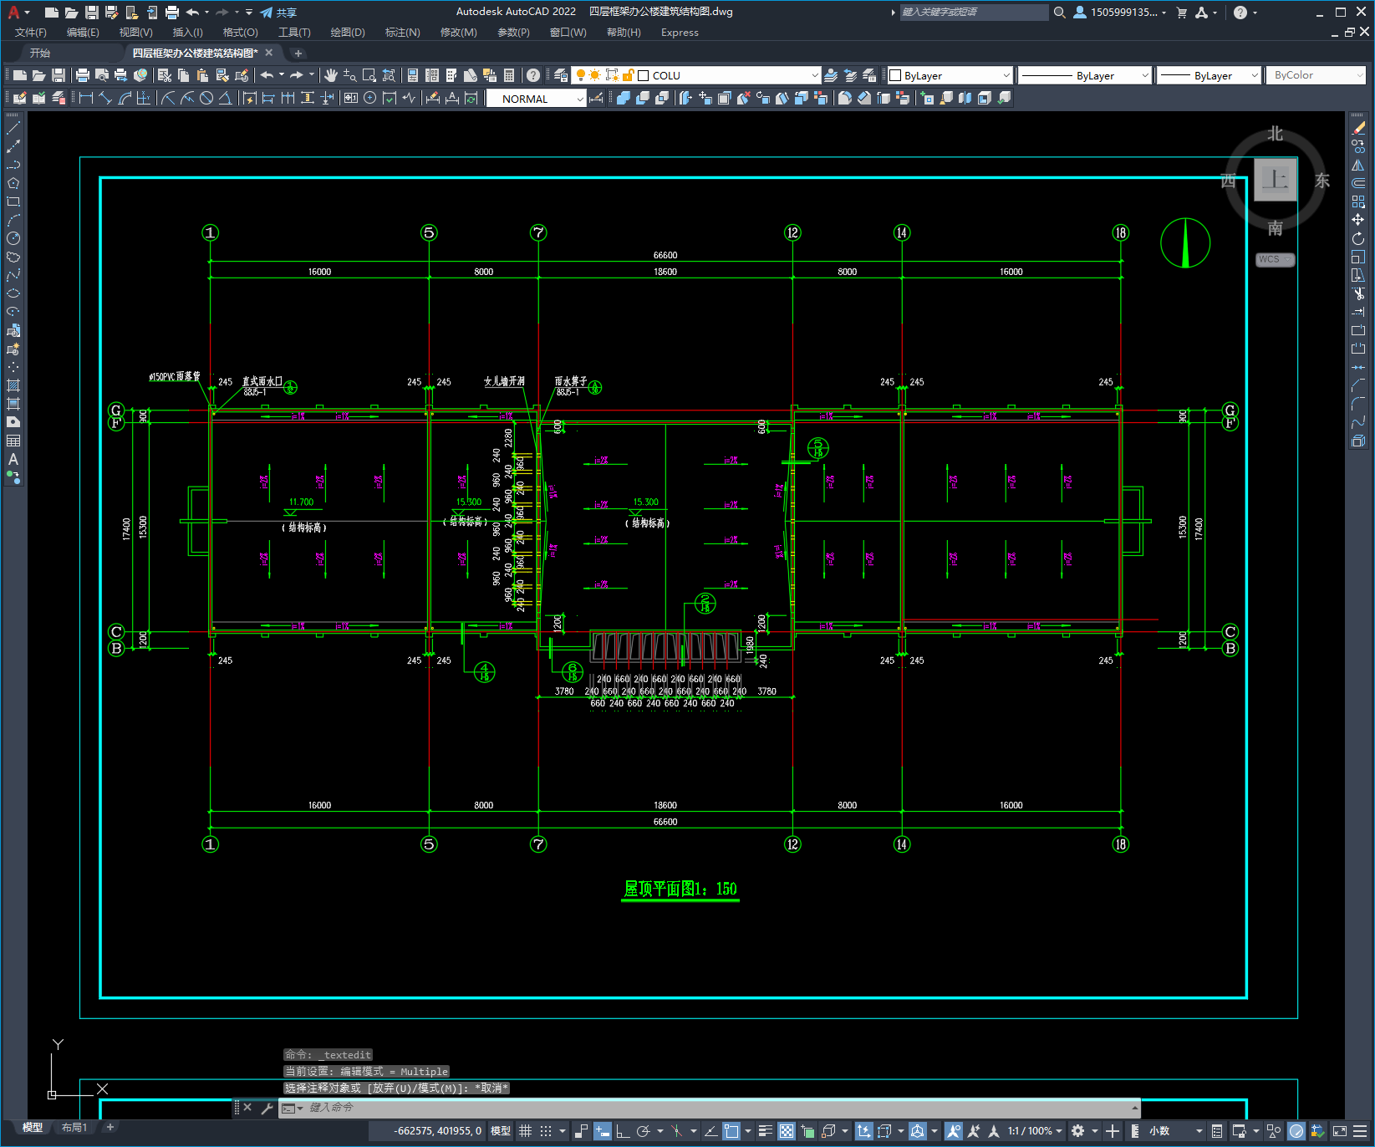The image size is (1375, 1147).
Task: Select the Circle draw tool
Action: [x=13, y=238]
